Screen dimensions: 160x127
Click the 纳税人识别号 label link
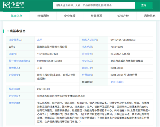(x=90, y=40)
